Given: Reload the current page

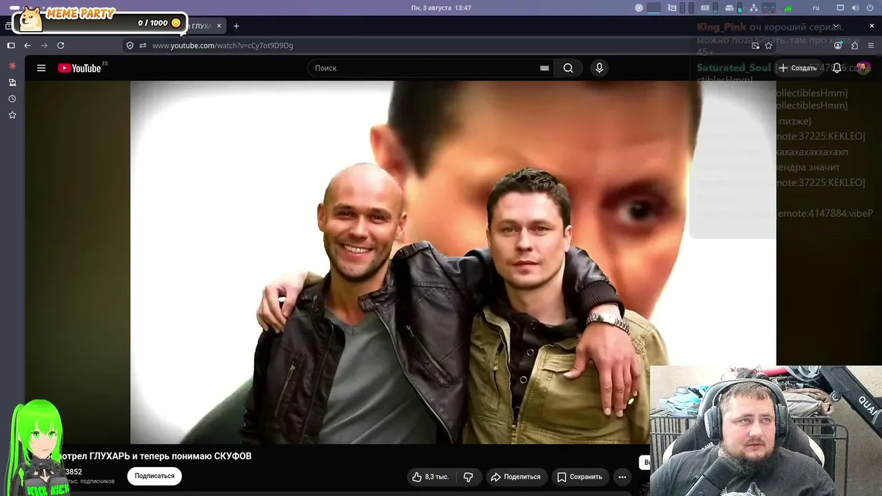Looking at the screenshot, I should [x=61, y=45].
